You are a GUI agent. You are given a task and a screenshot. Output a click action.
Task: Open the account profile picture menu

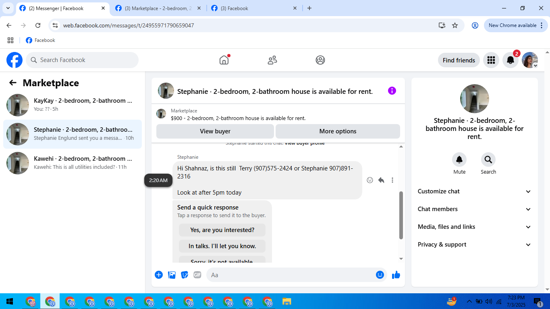click(x=530, y=60)
